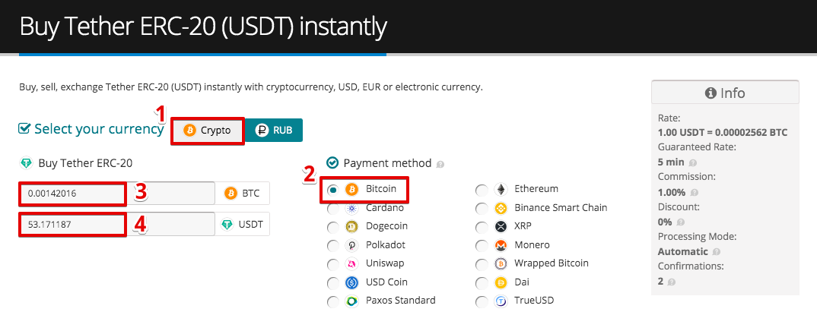Screen dimensions: 817x312
Task: Click the Uniswap coin icon
Action: click(x=352, y=264)
